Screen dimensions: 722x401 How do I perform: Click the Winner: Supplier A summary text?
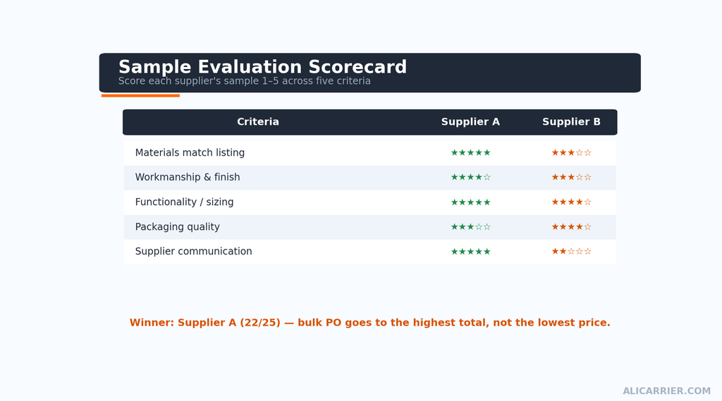369,323
